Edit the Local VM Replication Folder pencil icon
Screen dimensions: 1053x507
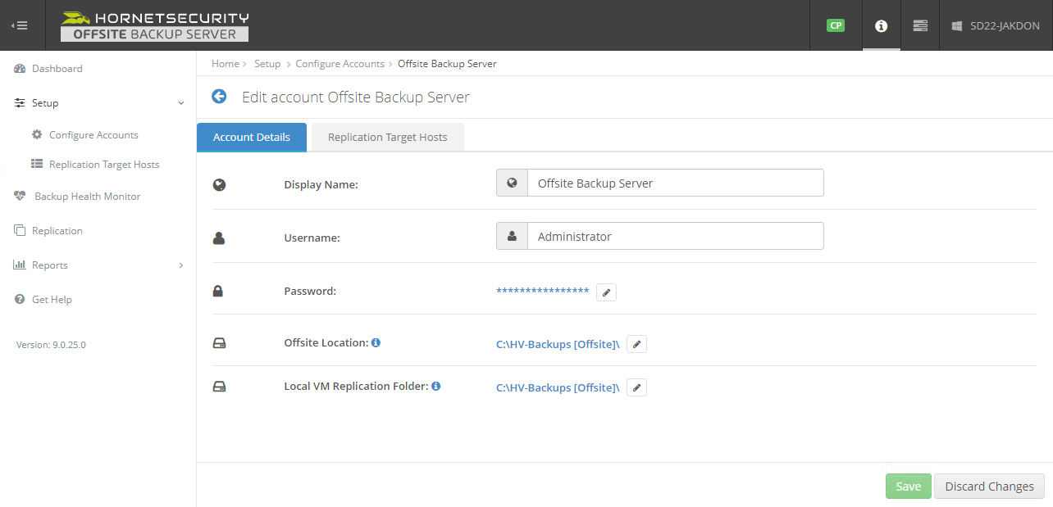(x=636, y=387)
